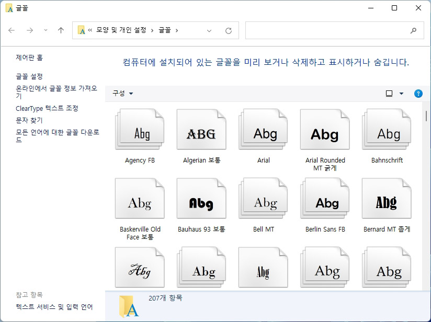
Task: Open the Arial font preview
Action: pyautogui.click(x=263, y=129)
